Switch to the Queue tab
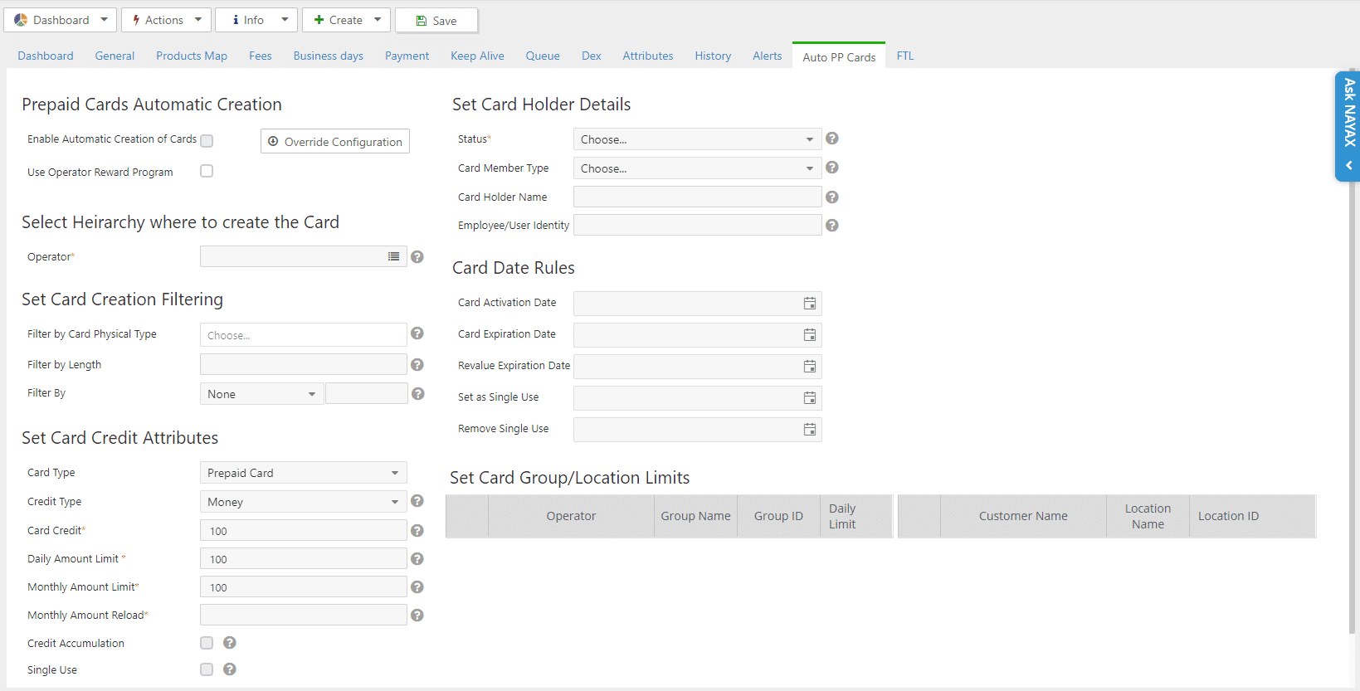 [x=543, y=56]
